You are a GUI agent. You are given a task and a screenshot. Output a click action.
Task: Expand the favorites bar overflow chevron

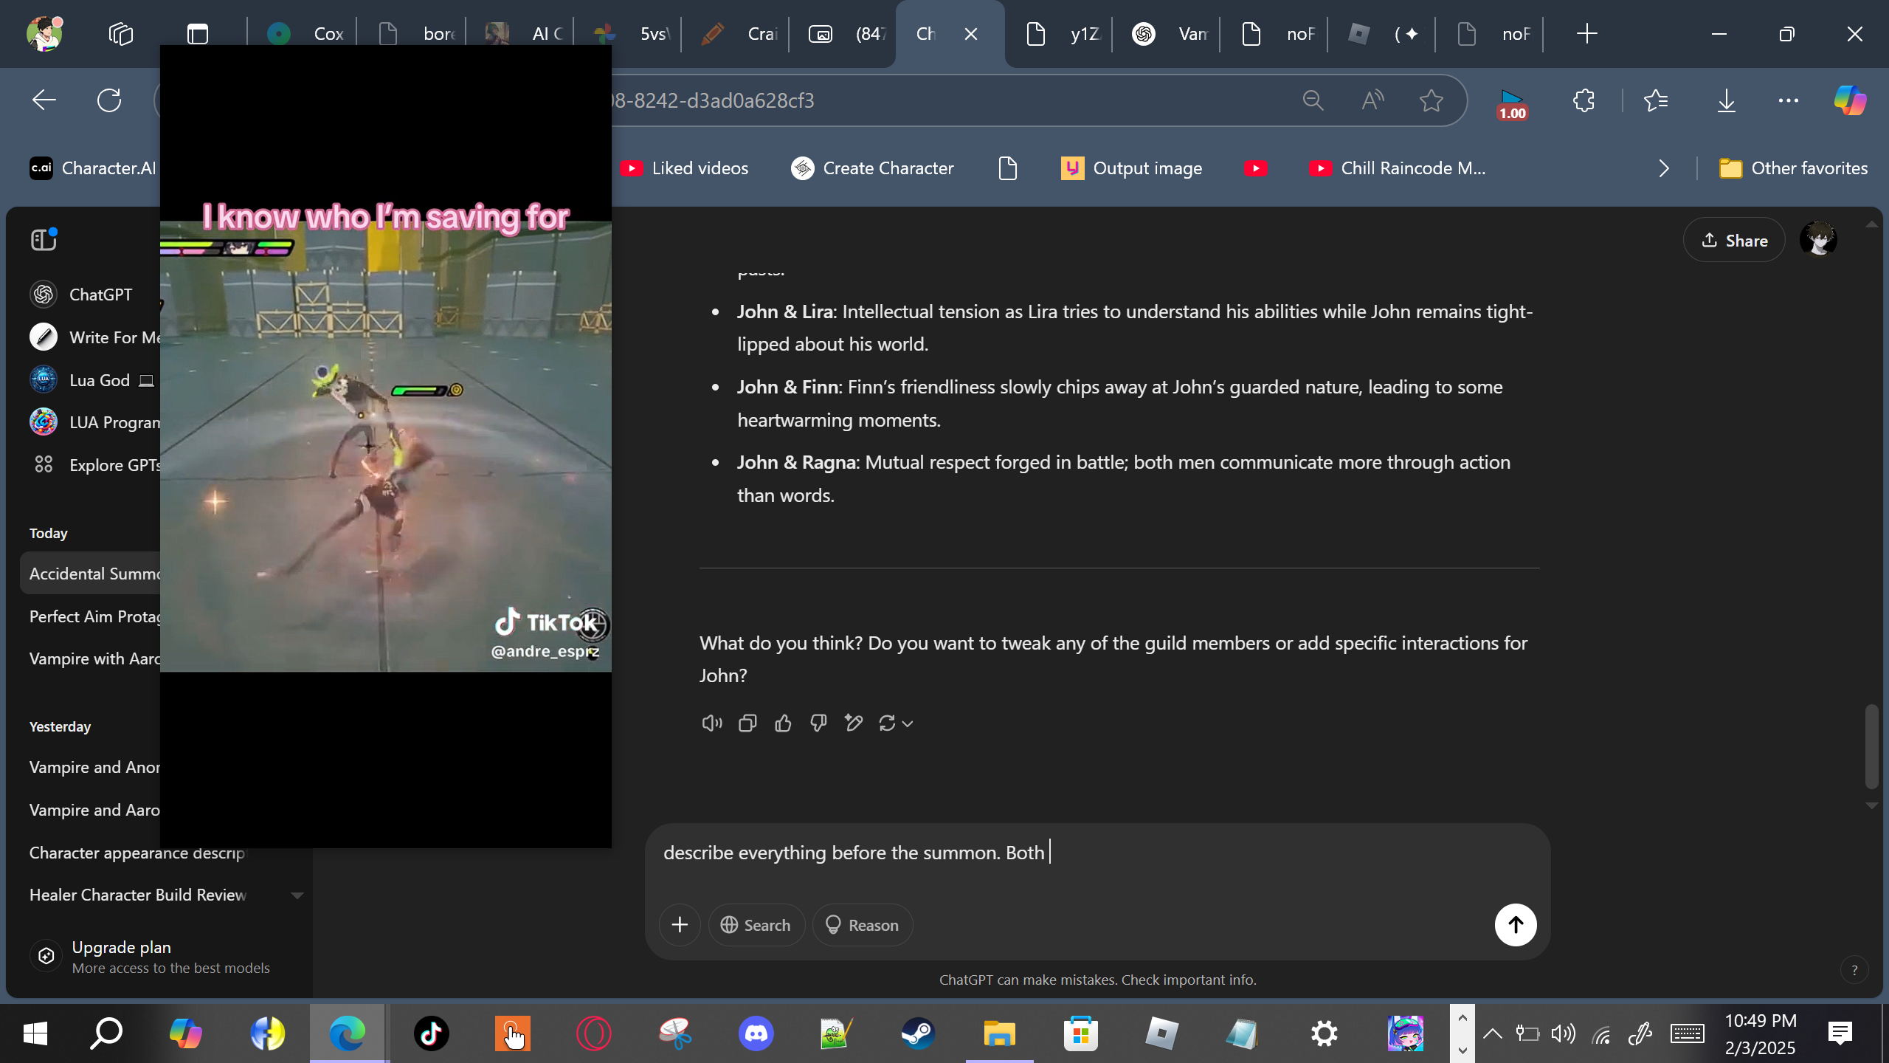point(1664,168)
